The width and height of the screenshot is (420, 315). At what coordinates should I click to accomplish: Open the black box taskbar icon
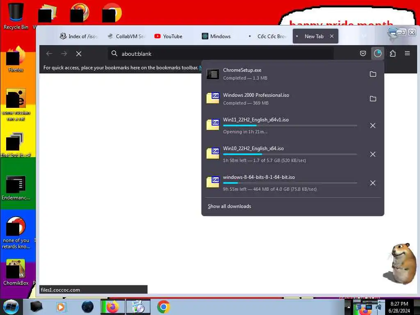pos(36,307)
